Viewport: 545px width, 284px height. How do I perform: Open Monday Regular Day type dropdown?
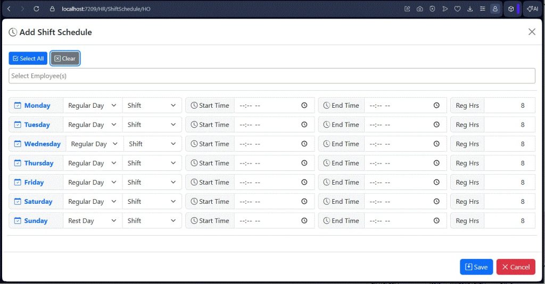click(93, 106)
